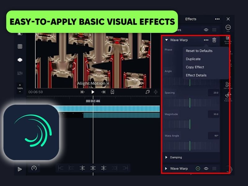The image size is (248, 186).
Task: Click the Spacing slider track
Action: coord(191,103)
